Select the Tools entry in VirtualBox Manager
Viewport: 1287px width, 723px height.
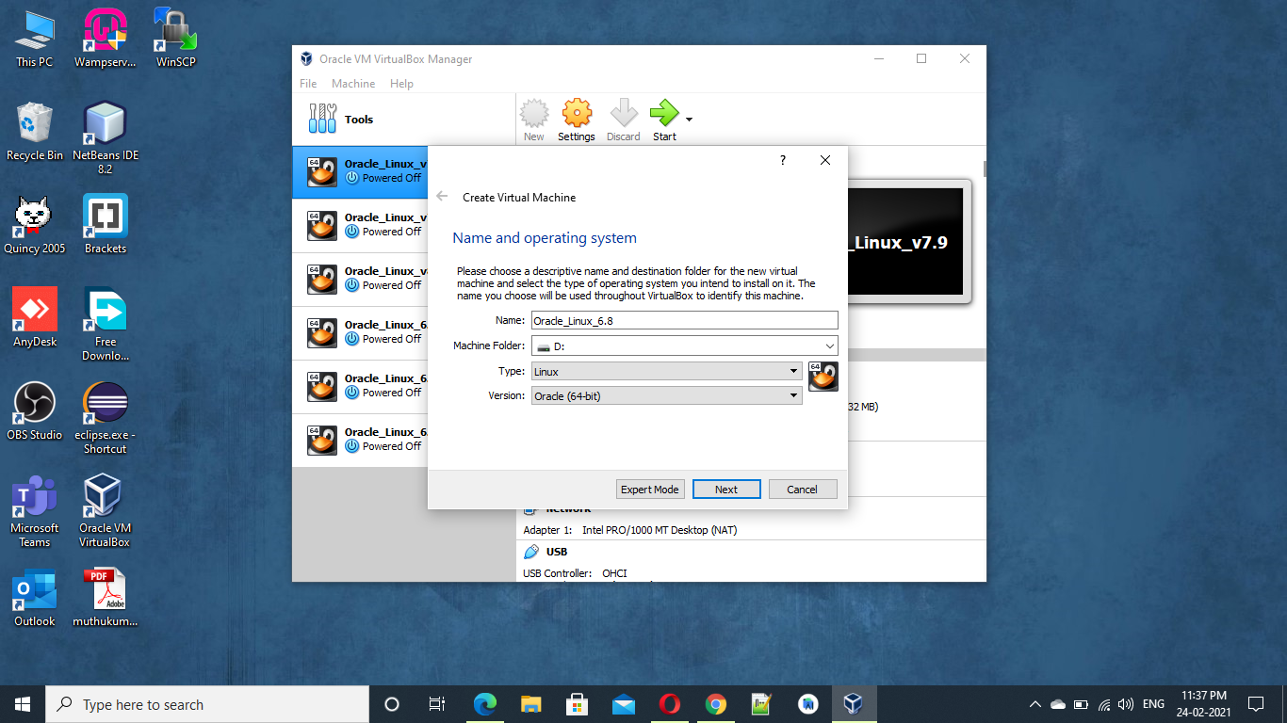(x=404, y=120)
